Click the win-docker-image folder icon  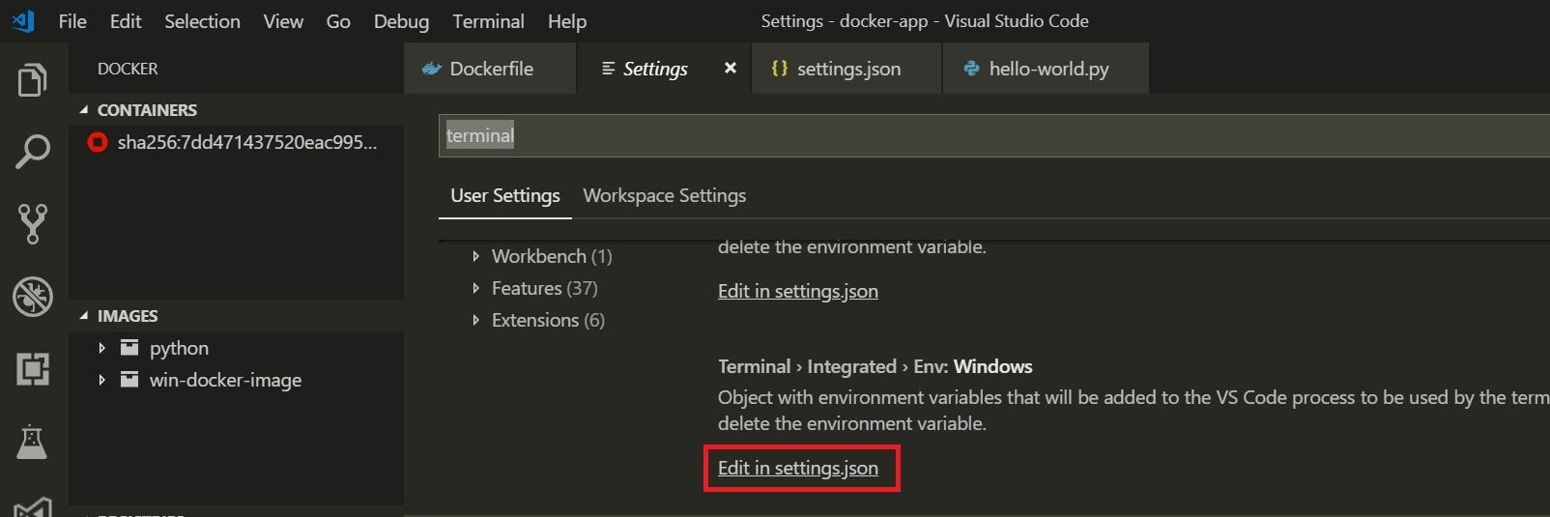(x=129, y=380)
